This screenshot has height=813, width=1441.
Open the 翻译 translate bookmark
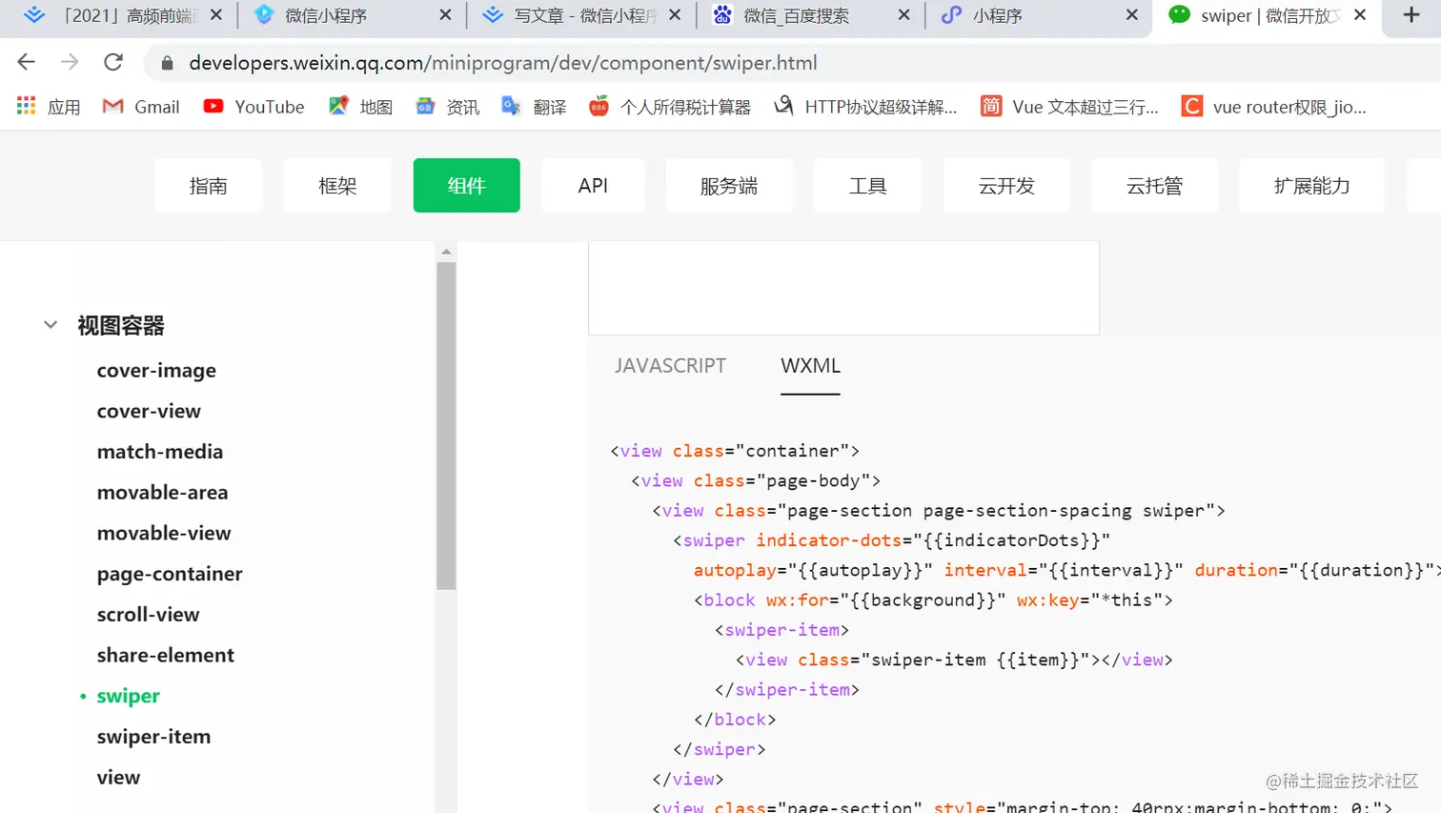pyautogui.click(x=534, y=107)
